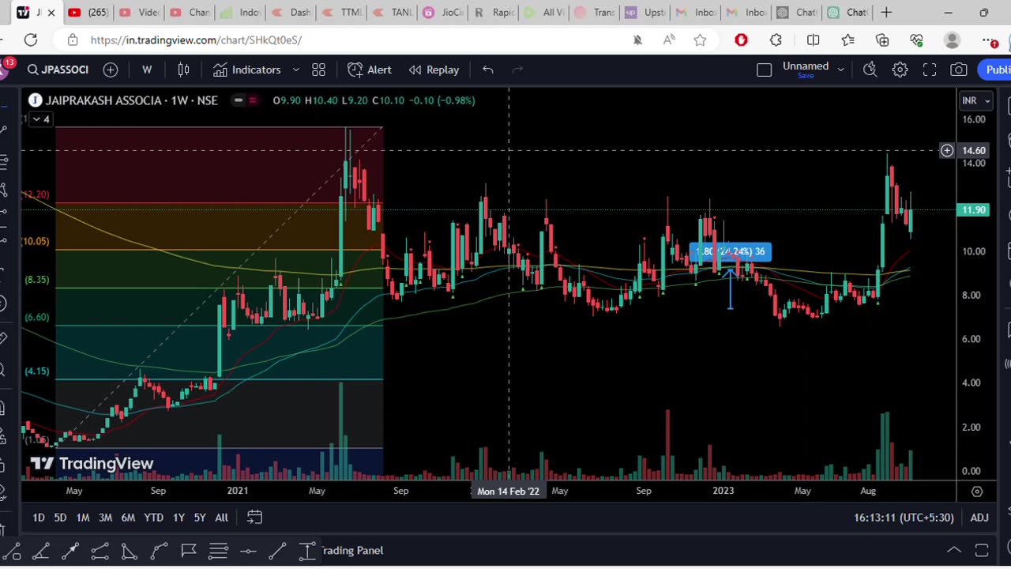1011x569 pixels.
Task: Enter fullscreen mode
Action: pos(930,70)
